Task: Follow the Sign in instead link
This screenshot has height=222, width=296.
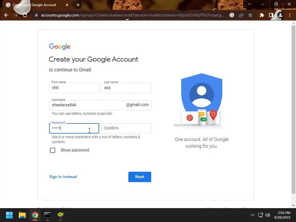Action: pyautogui.click(x=63, y=177)
